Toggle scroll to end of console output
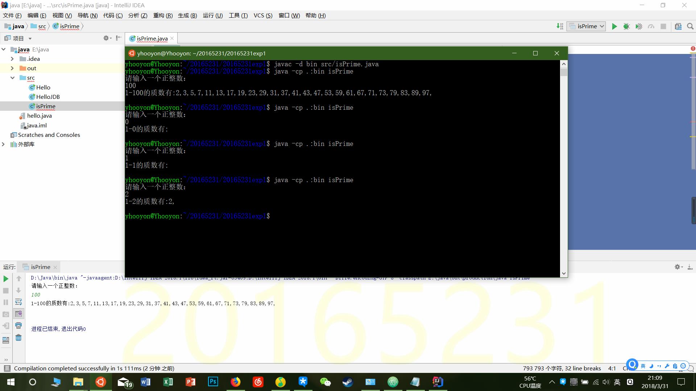Screen dimensions: 696x391 [x=18, y=314]
